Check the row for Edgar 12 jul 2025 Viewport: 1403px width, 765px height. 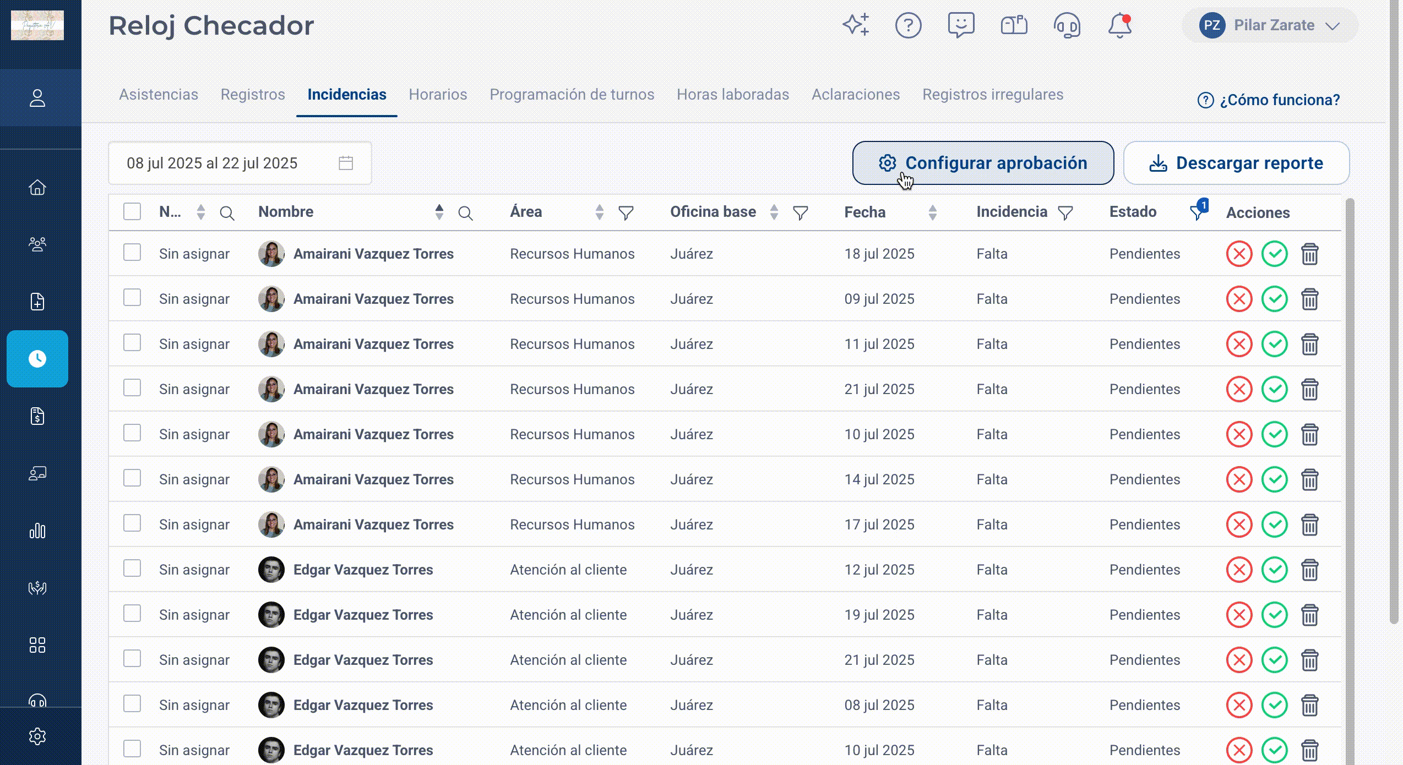132,568
